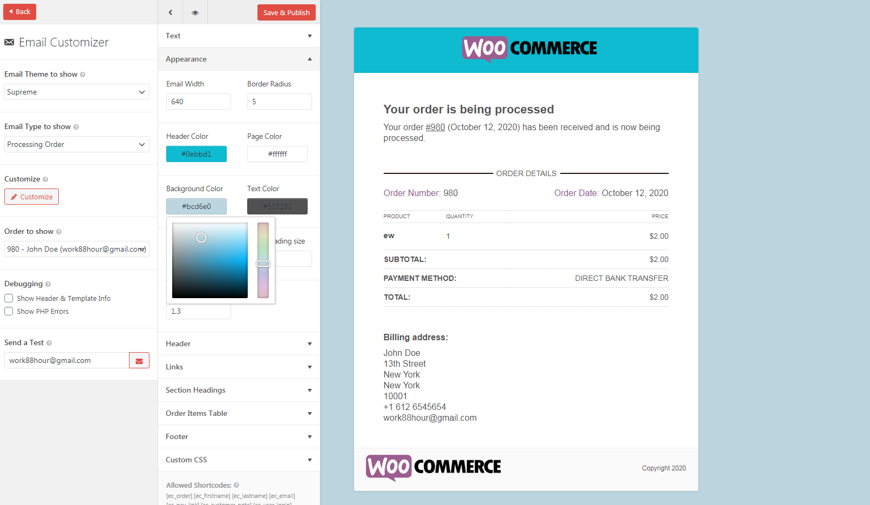Click the WooCommerce logo in email footer
Viewport: 870px width, 505px height.
pos(433,468)
